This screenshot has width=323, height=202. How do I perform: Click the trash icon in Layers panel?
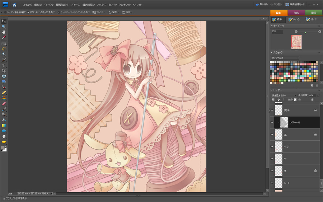[x=312, y=100]
